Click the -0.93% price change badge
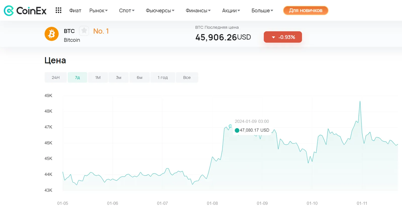 283,37
